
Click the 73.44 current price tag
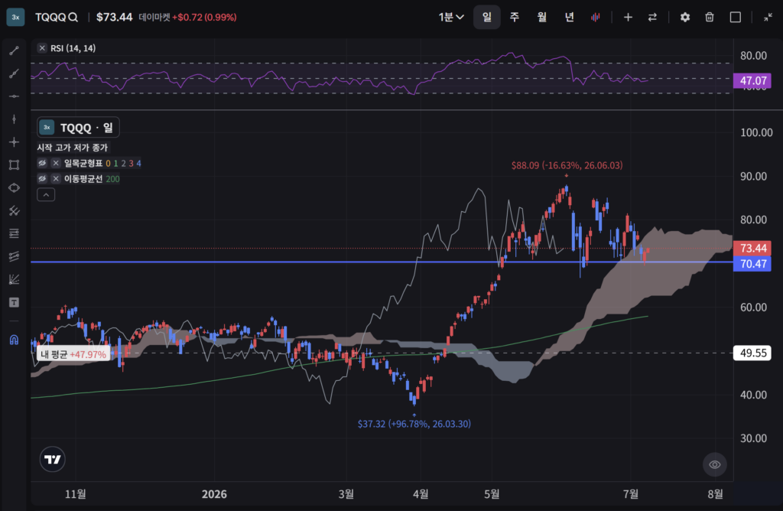[752, 248]
